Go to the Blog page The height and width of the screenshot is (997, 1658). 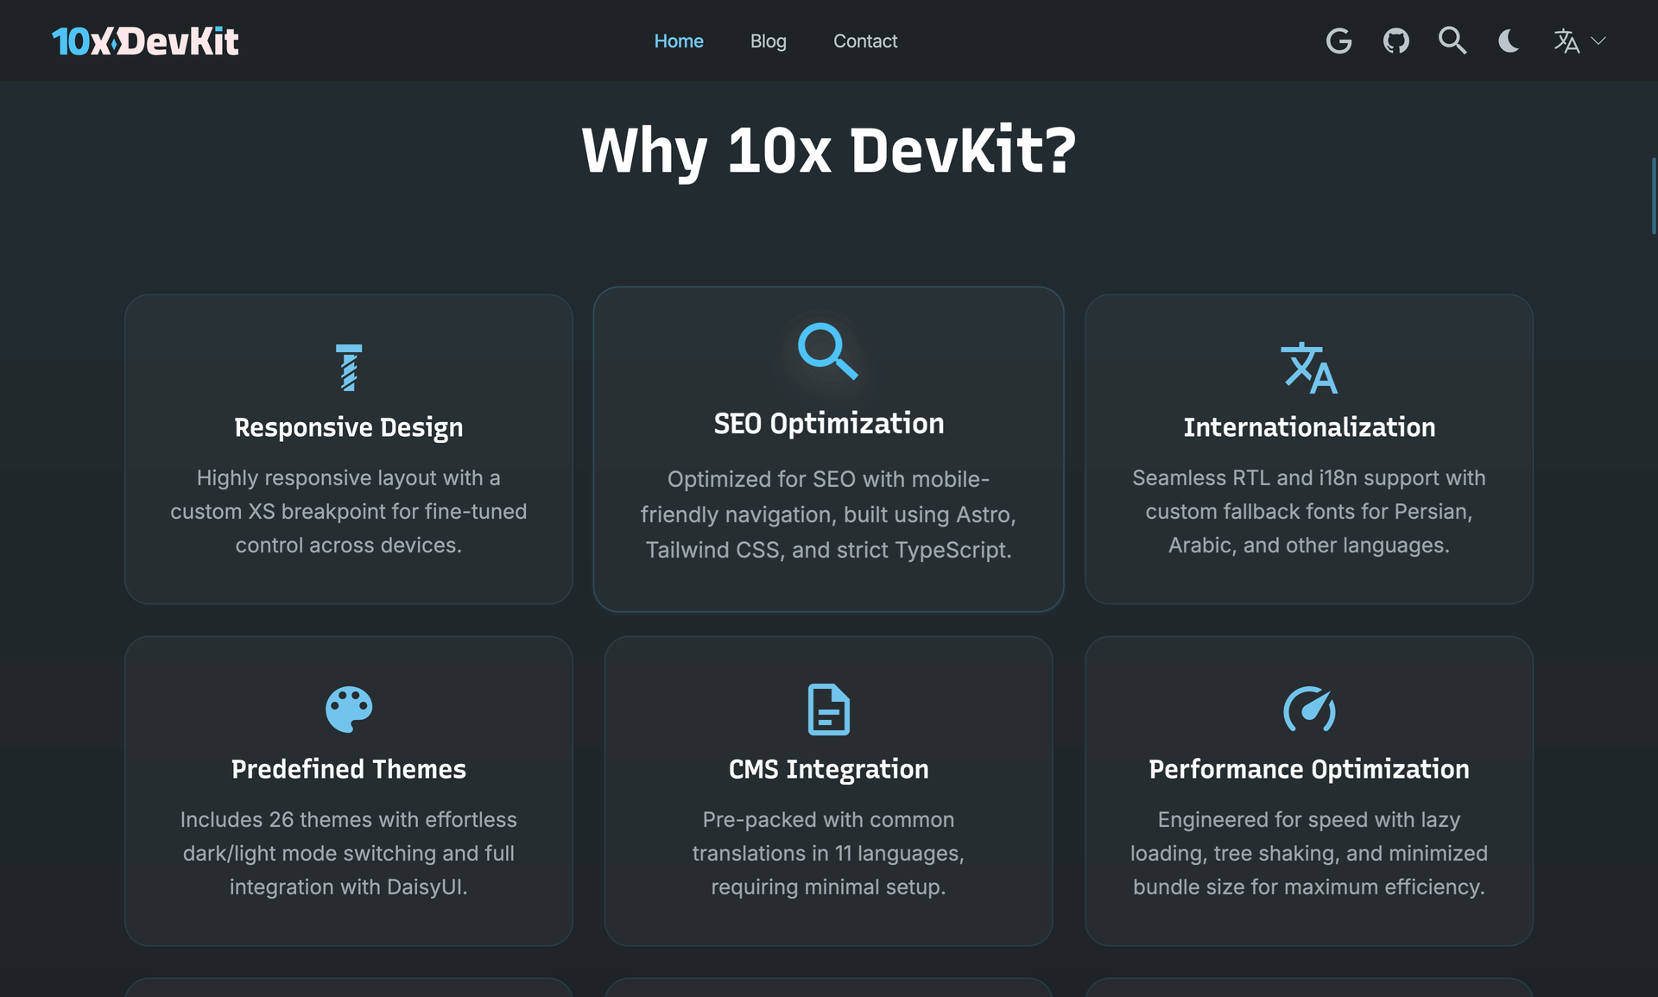coord(768,41)
